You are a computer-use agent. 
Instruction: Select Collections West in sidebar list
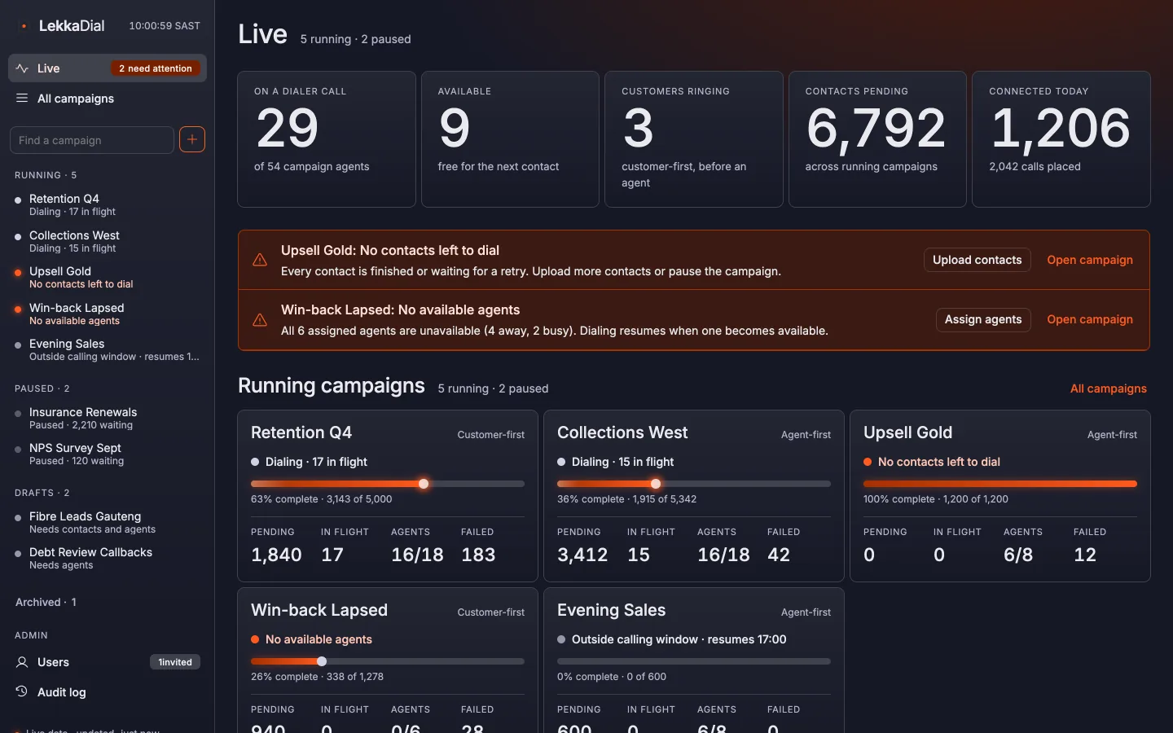click(108, 241)
